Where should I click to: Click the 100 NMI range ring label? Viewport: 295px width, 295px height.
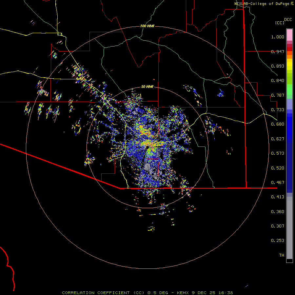tap(147, 26)
